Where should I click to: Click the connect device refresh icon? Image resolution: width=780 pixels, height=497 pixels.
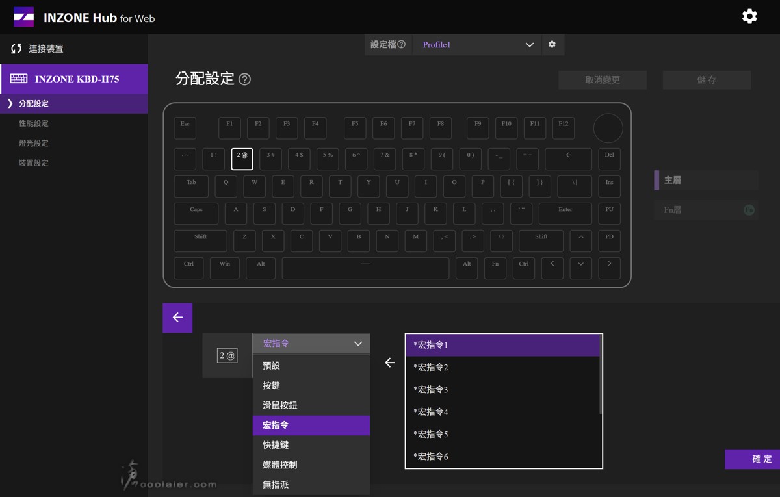click(x=16, y=49)
